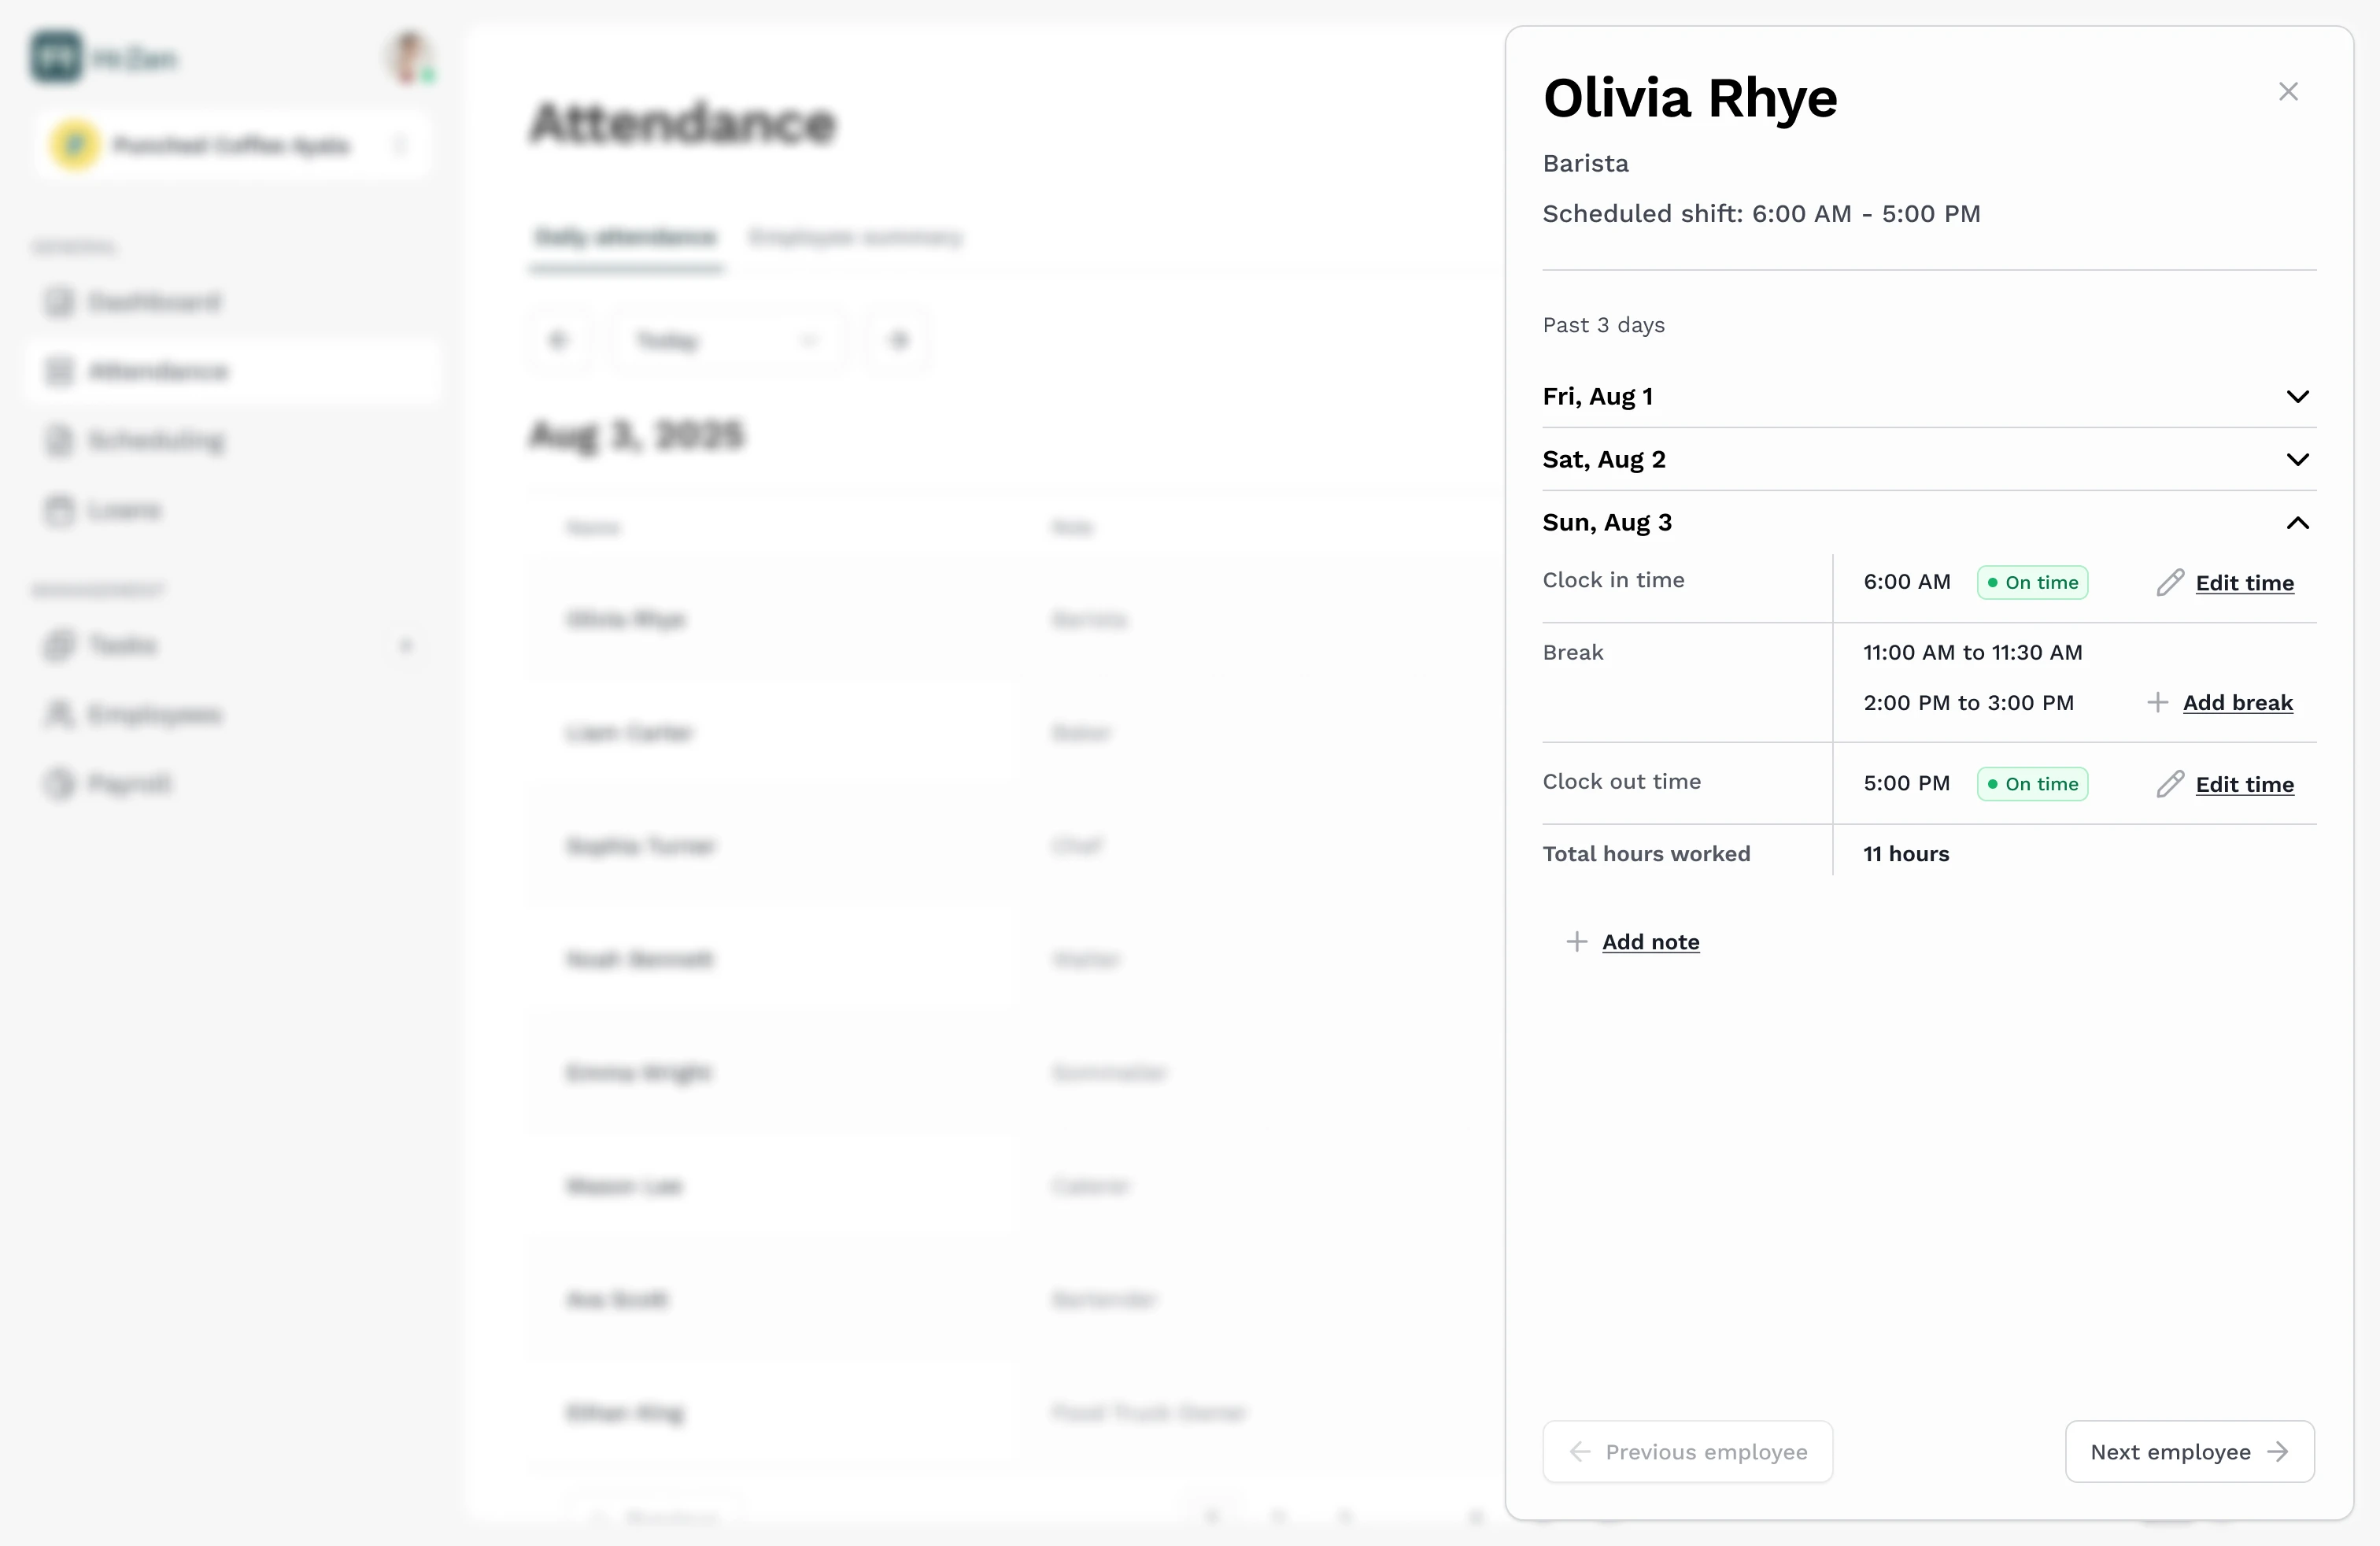The image size is (2380, 1546).
Task: Expand the Sat, Aug 2 section
Action: coord(2297,460)
